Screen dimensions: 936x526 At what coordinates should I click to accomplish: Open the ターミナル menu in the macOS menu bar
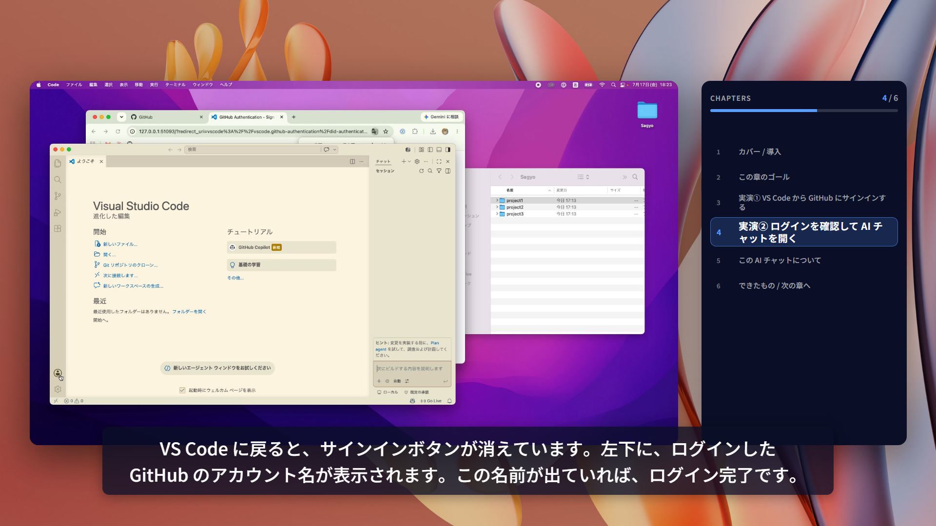tap(175, 85)
